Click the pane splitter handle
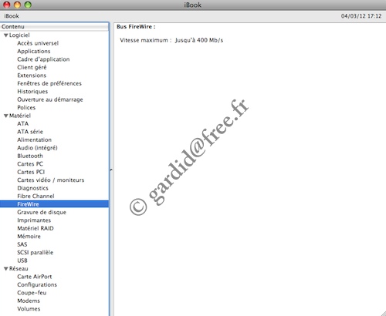 [111, 170]
